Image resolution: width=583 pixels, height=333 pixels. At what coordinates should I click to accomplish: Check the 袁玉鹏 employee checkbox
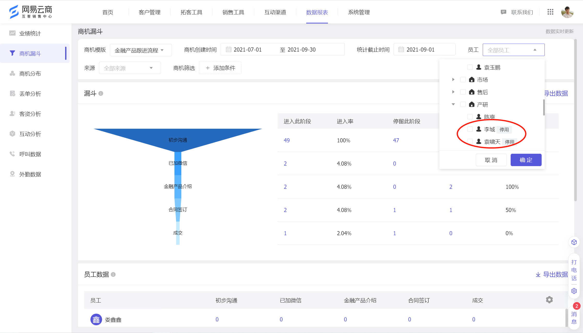[470, 67]
